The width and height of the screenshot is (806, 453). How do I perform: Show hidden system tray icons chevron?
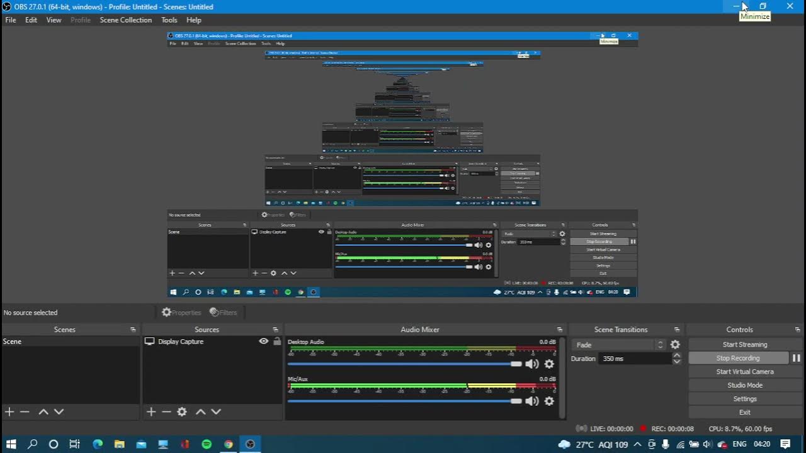tap(637, 444)
